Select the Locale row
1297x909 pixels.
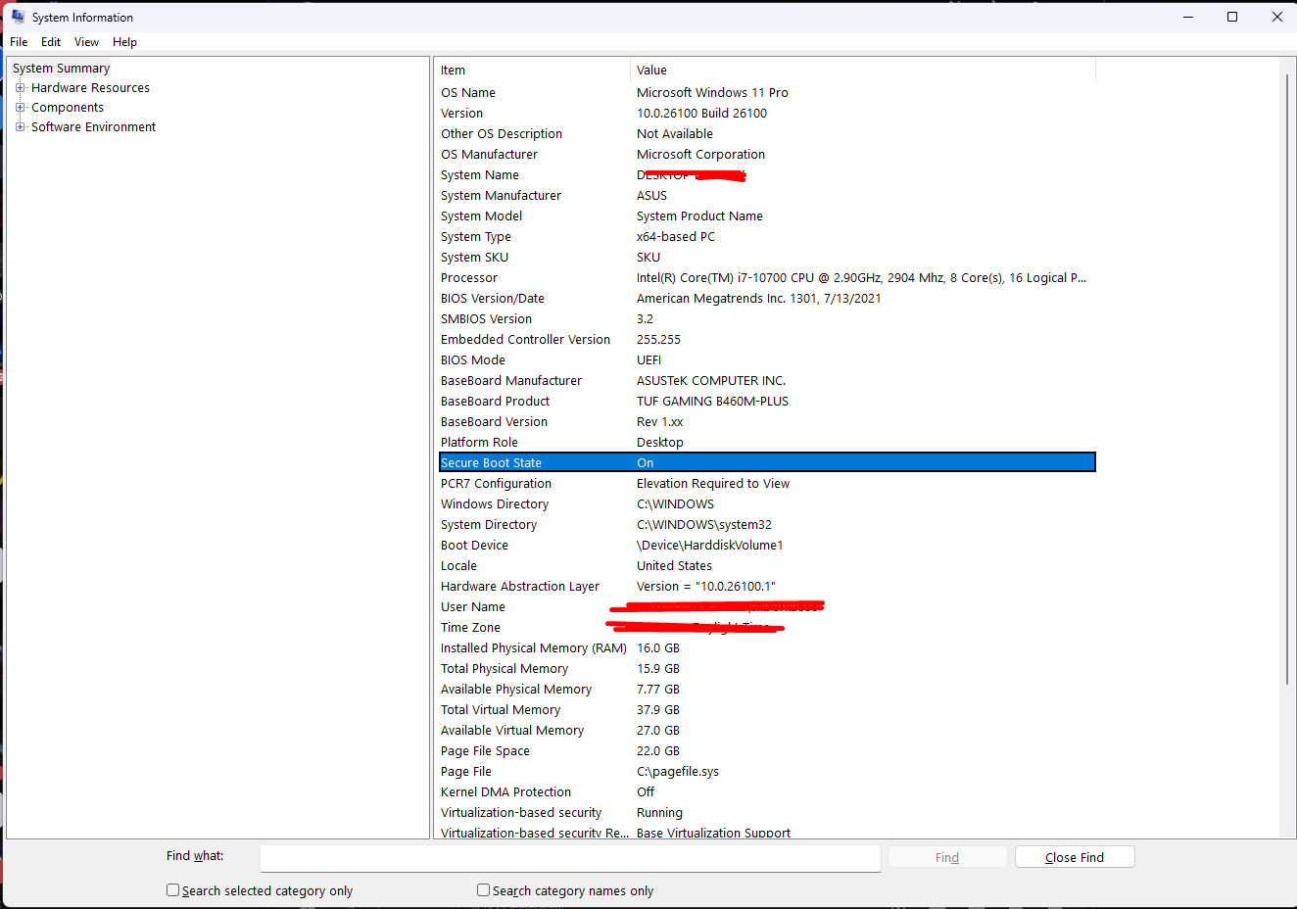pos(767,565)
